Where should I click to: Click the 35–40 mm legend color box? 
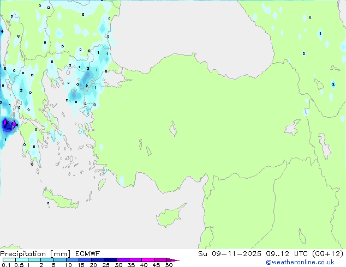point(135,260)
